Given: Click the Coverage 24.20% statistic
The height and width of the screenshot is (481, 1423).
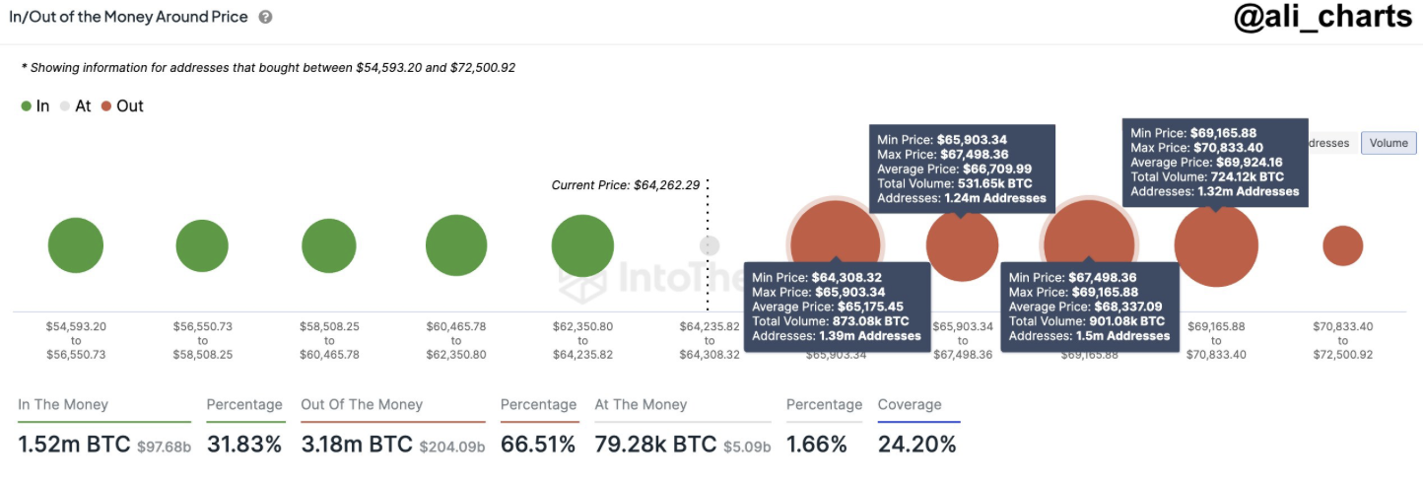Looking at the screenshot, I should pos(916,444).
